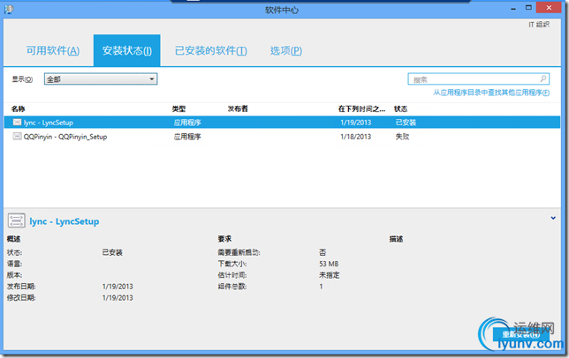Click the 重新安装 reinstall button

point(520,334)
